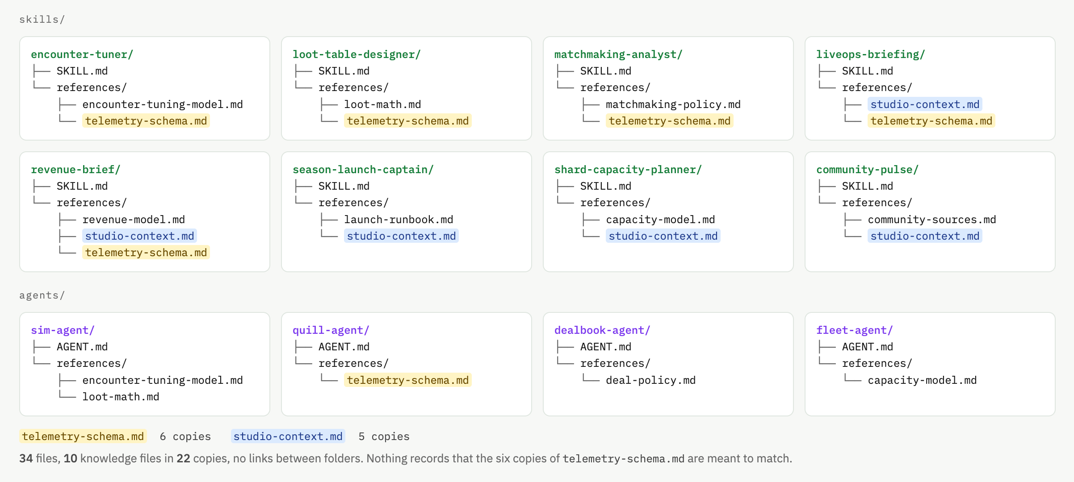Click telemetry-schema.md in the revenue-brief card
The height and width of the screenshot is (482, 1074).
[x=146, y=253]
